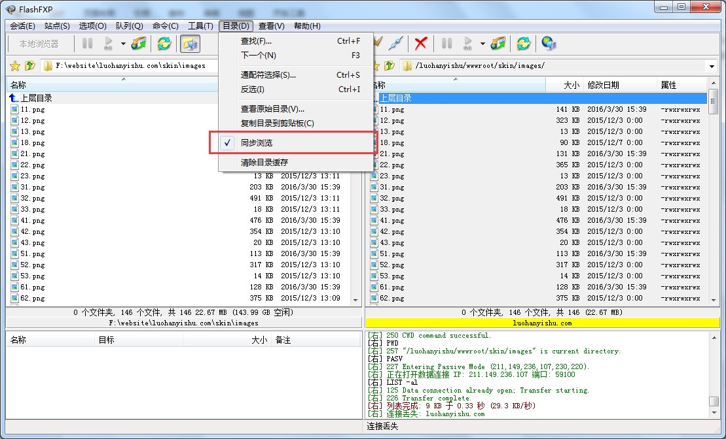
Task: Choose 查看原始目录(V)... menu entry
Action: tap(297, 109)
